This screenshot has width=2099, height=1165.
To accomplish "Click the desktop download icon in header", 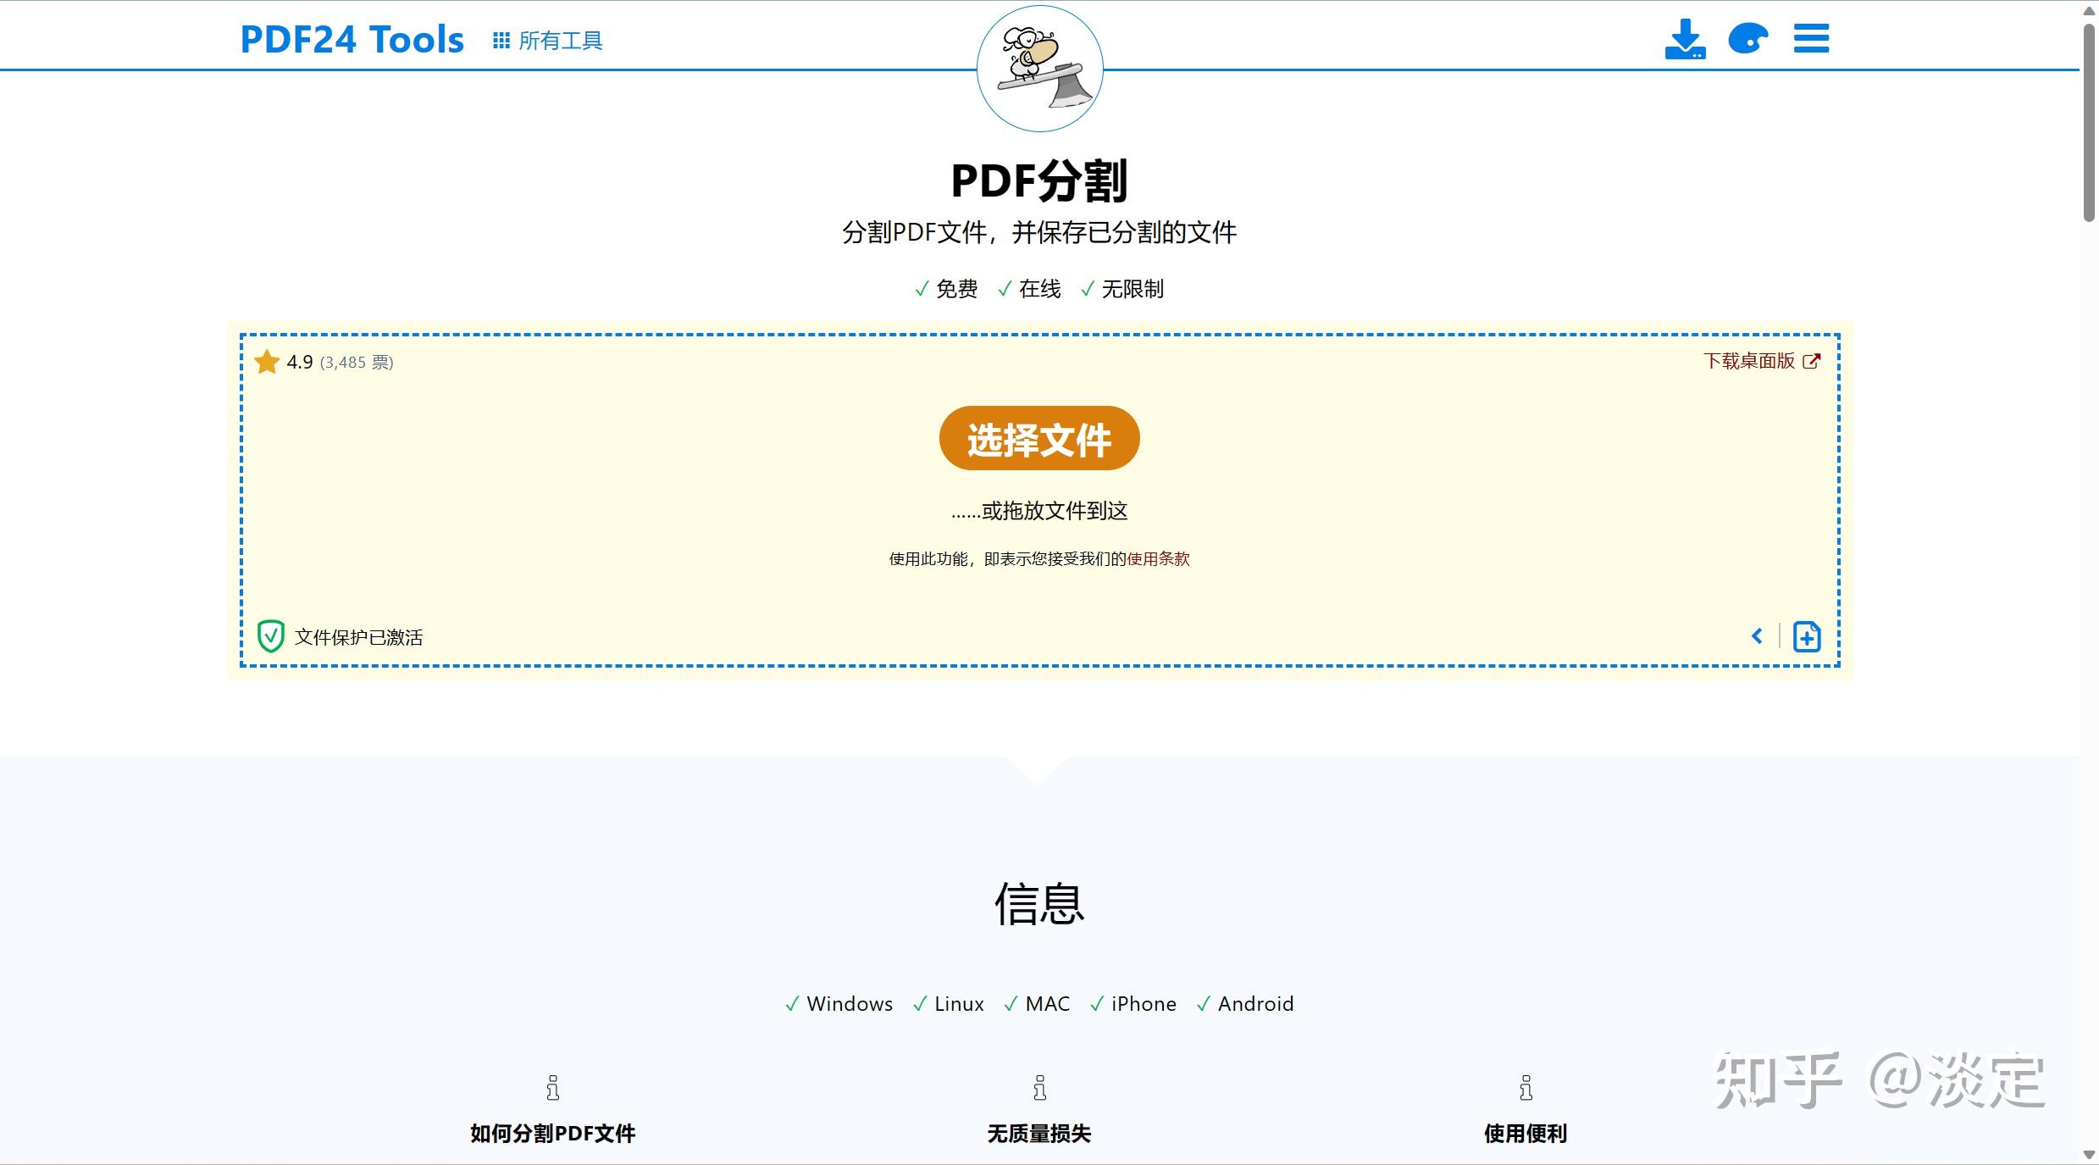I will (1684, 39).
